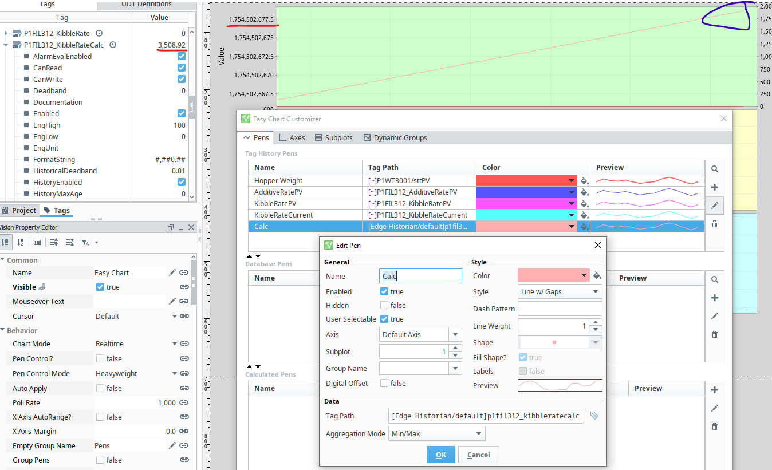Open Style dropdown showing Line w/ Gaps
This screenshot has width=772, height=470.
560,291
